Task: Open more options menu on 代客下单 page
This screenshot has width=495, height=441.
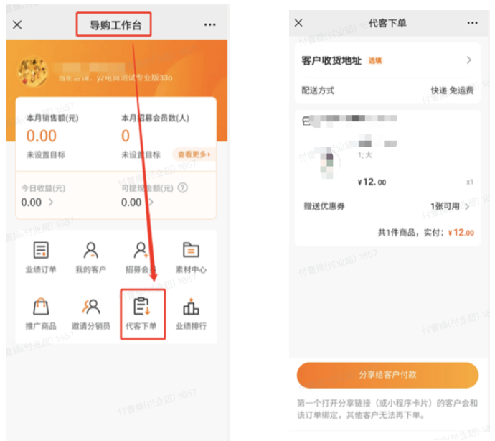Action: (472, 23)
